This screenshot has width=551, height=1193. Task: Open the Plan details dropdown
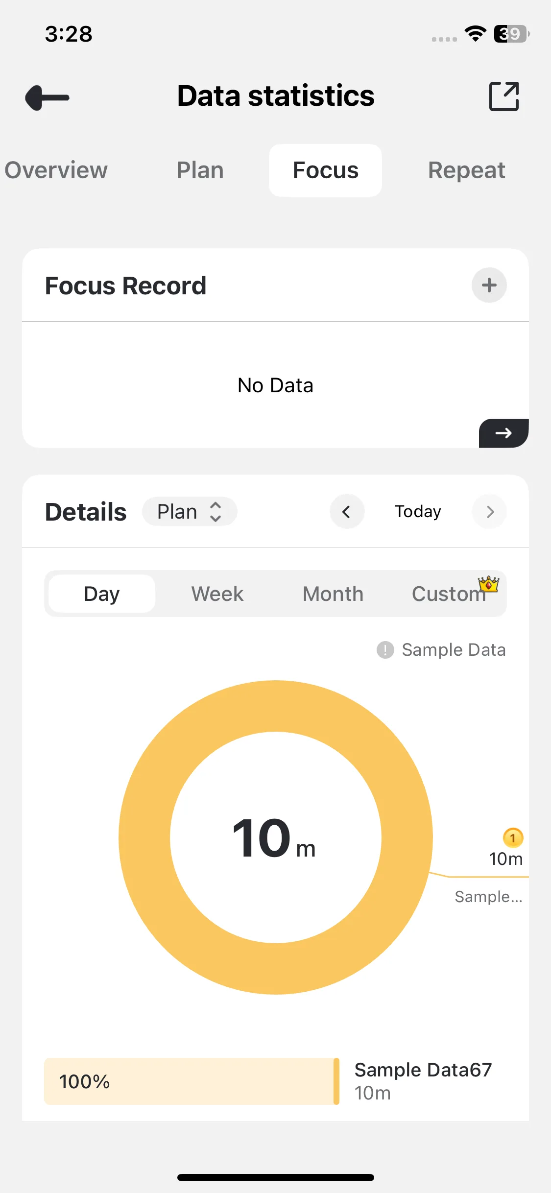click(x=190, y=512)
